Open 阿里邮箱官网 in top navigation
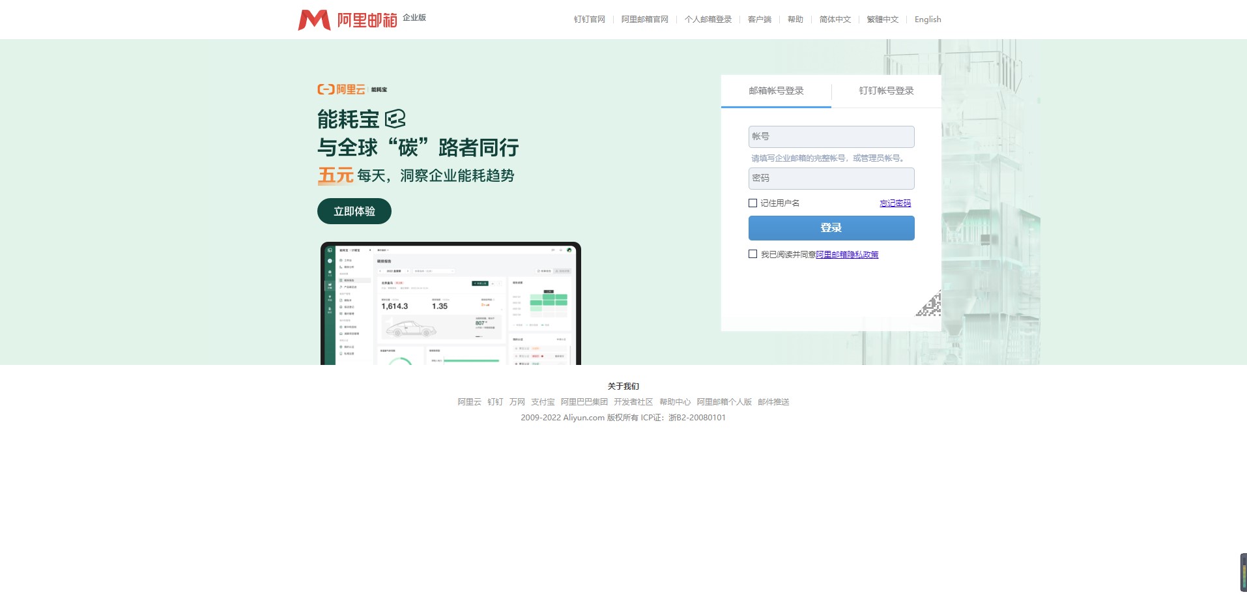The image size is (1247, 610). [x=645, y=20]
